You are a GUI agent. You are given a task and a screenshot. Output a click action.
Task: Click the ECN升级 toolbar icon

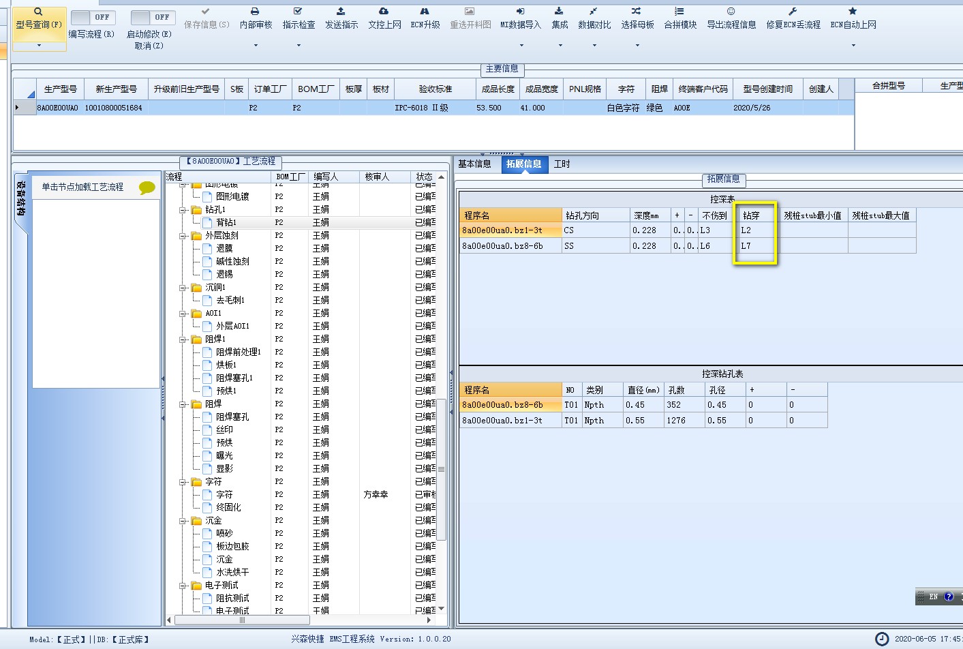(425, 12)
